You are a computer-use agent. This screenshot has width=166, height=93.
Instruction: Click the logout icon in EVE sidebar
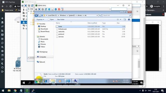pyautogui.click(x=2, y=72)
